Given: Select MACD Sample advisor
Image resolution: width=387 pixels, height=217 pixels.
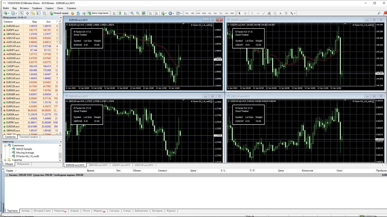Looking at the screenshot, I should tap(24, 149).
